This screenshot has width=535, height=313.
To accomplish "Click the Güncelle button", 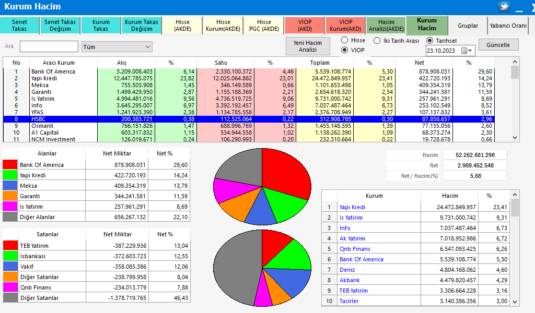I will click(498, 45).
